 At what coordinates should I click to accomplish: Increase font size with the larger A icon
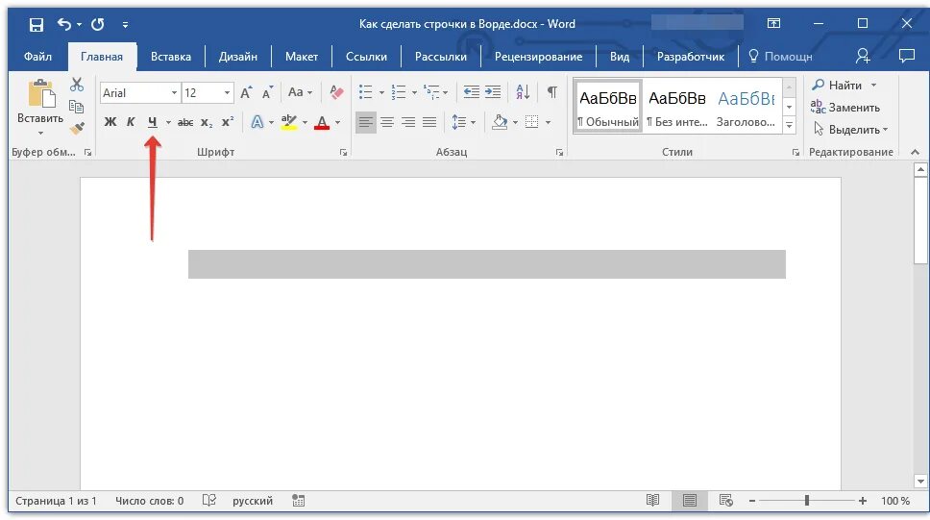coord(246,92)
